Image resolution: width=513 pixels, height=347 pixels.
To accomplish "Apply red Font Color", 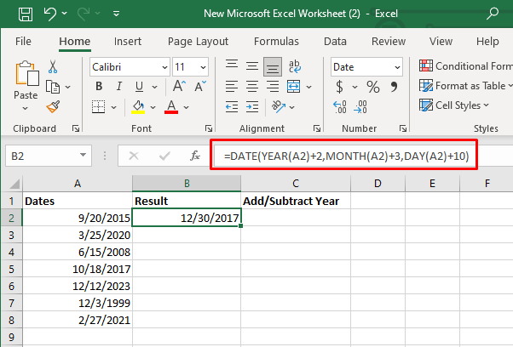I will click(x=171, y=107).
